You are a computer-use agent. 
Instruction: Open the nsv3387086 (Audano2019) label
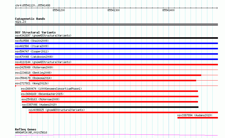pyautogui.click(x=39, y=105)
